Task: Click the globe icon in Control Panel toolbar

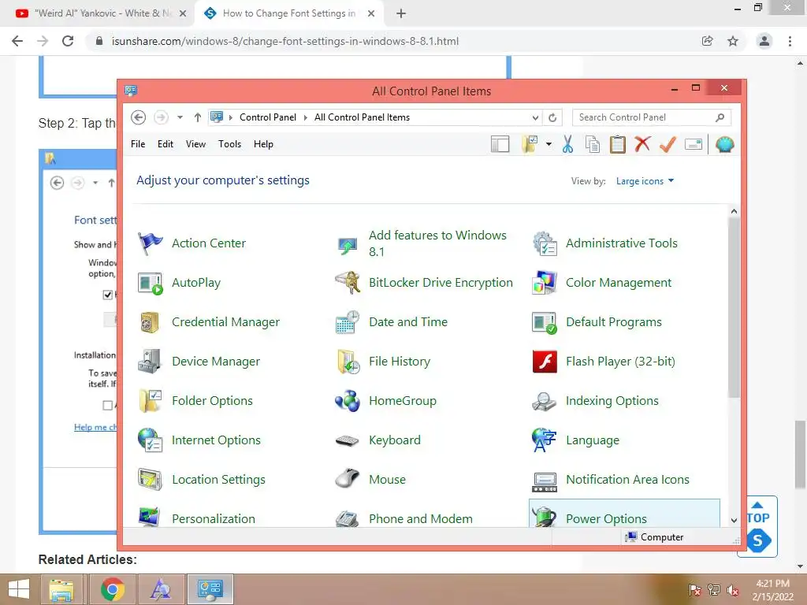Action: tap(725, 145)
